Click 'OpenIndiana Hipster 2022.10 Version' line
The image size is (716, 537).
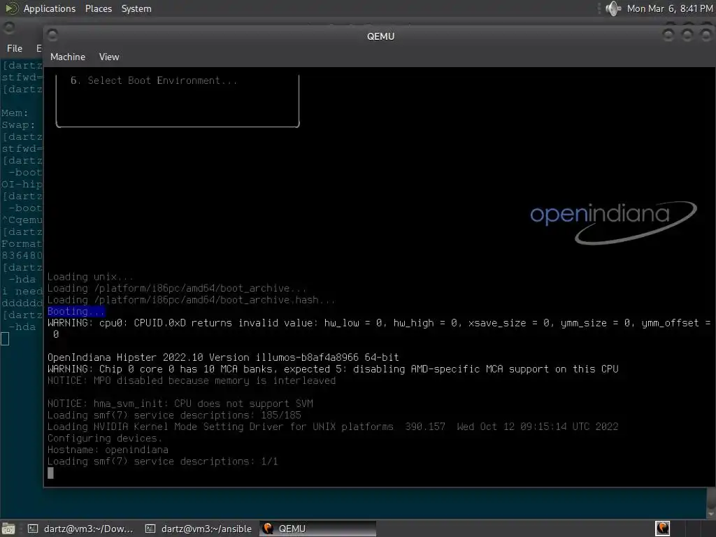tap(223, 357)
